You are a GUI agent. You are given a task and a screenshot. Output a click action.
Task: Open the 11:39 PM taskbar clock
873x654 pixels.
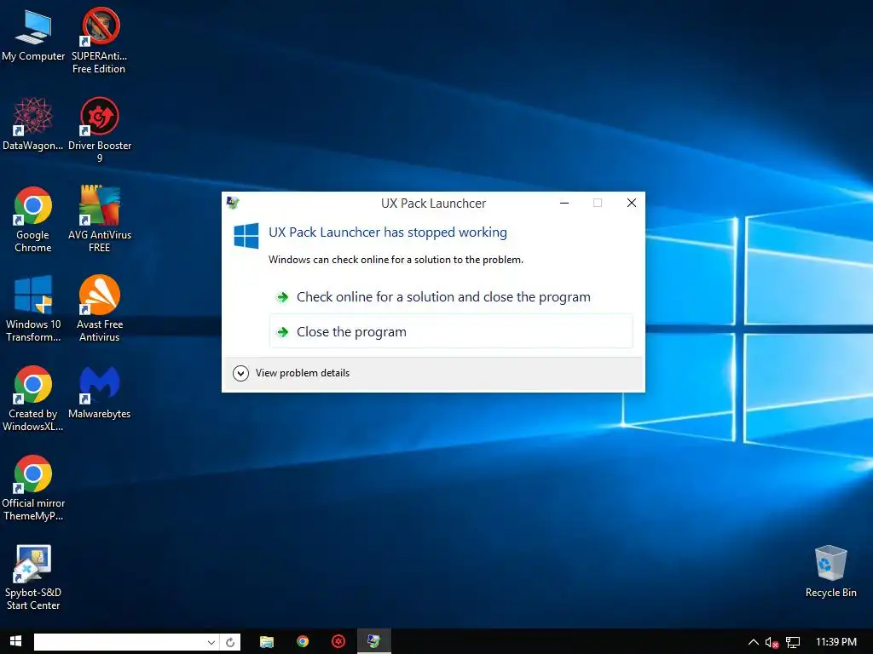click(836, 642)
